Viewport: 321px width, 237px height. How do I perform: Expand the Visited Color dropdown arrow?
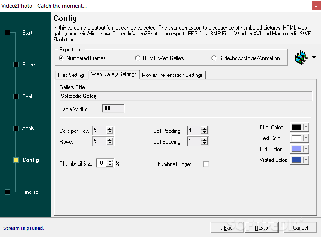point(306,160)
